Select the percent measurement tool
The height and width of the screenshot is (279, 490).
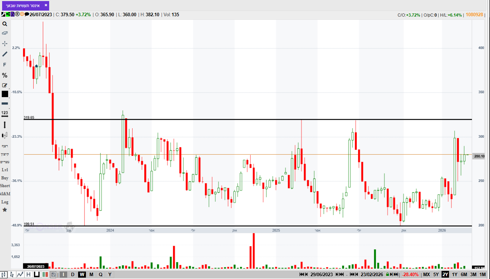click(x=5, y=75)
